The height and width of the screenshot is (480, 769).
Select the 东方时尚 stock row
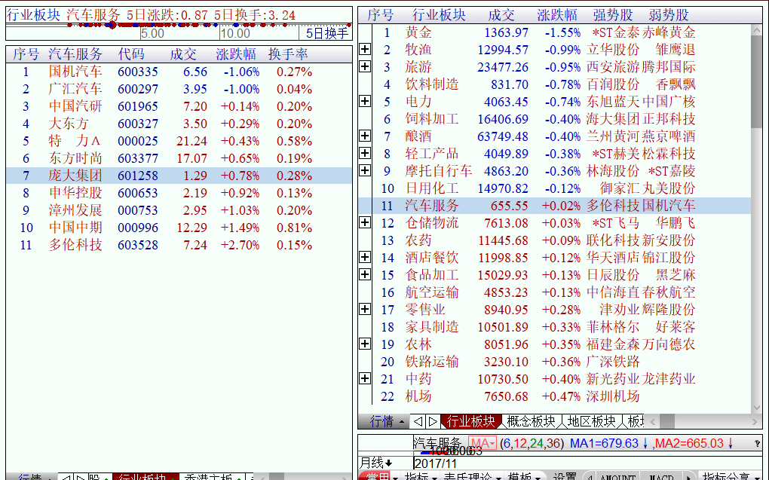point(179,158)
